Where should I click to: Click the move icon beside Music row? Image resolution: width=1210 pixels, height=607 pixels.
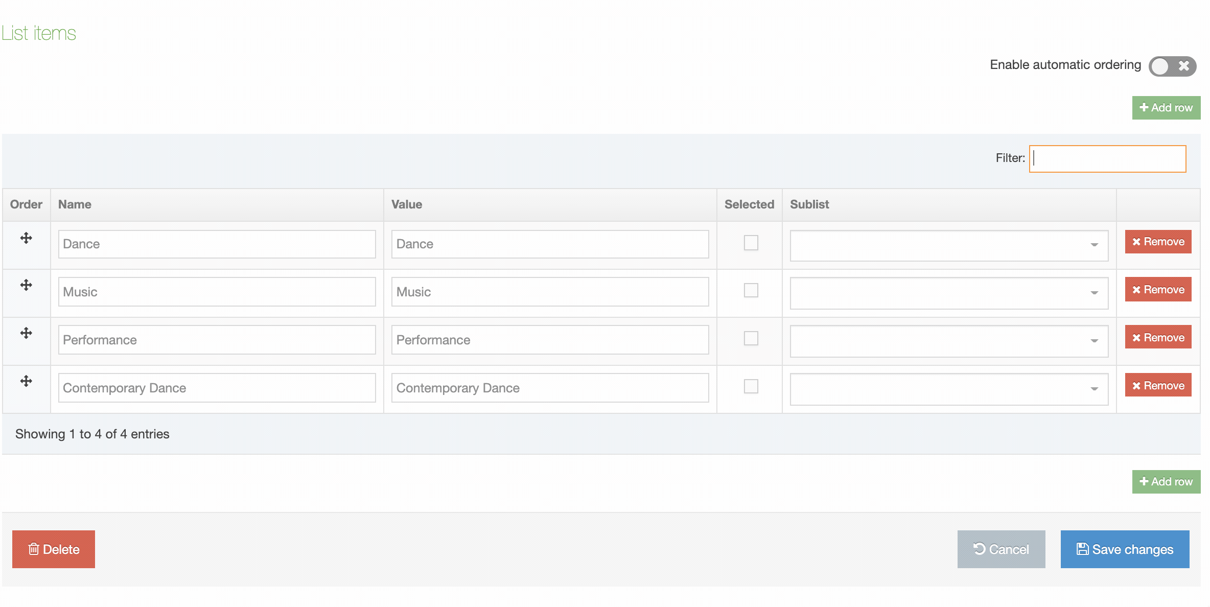[x=26, y=285]
